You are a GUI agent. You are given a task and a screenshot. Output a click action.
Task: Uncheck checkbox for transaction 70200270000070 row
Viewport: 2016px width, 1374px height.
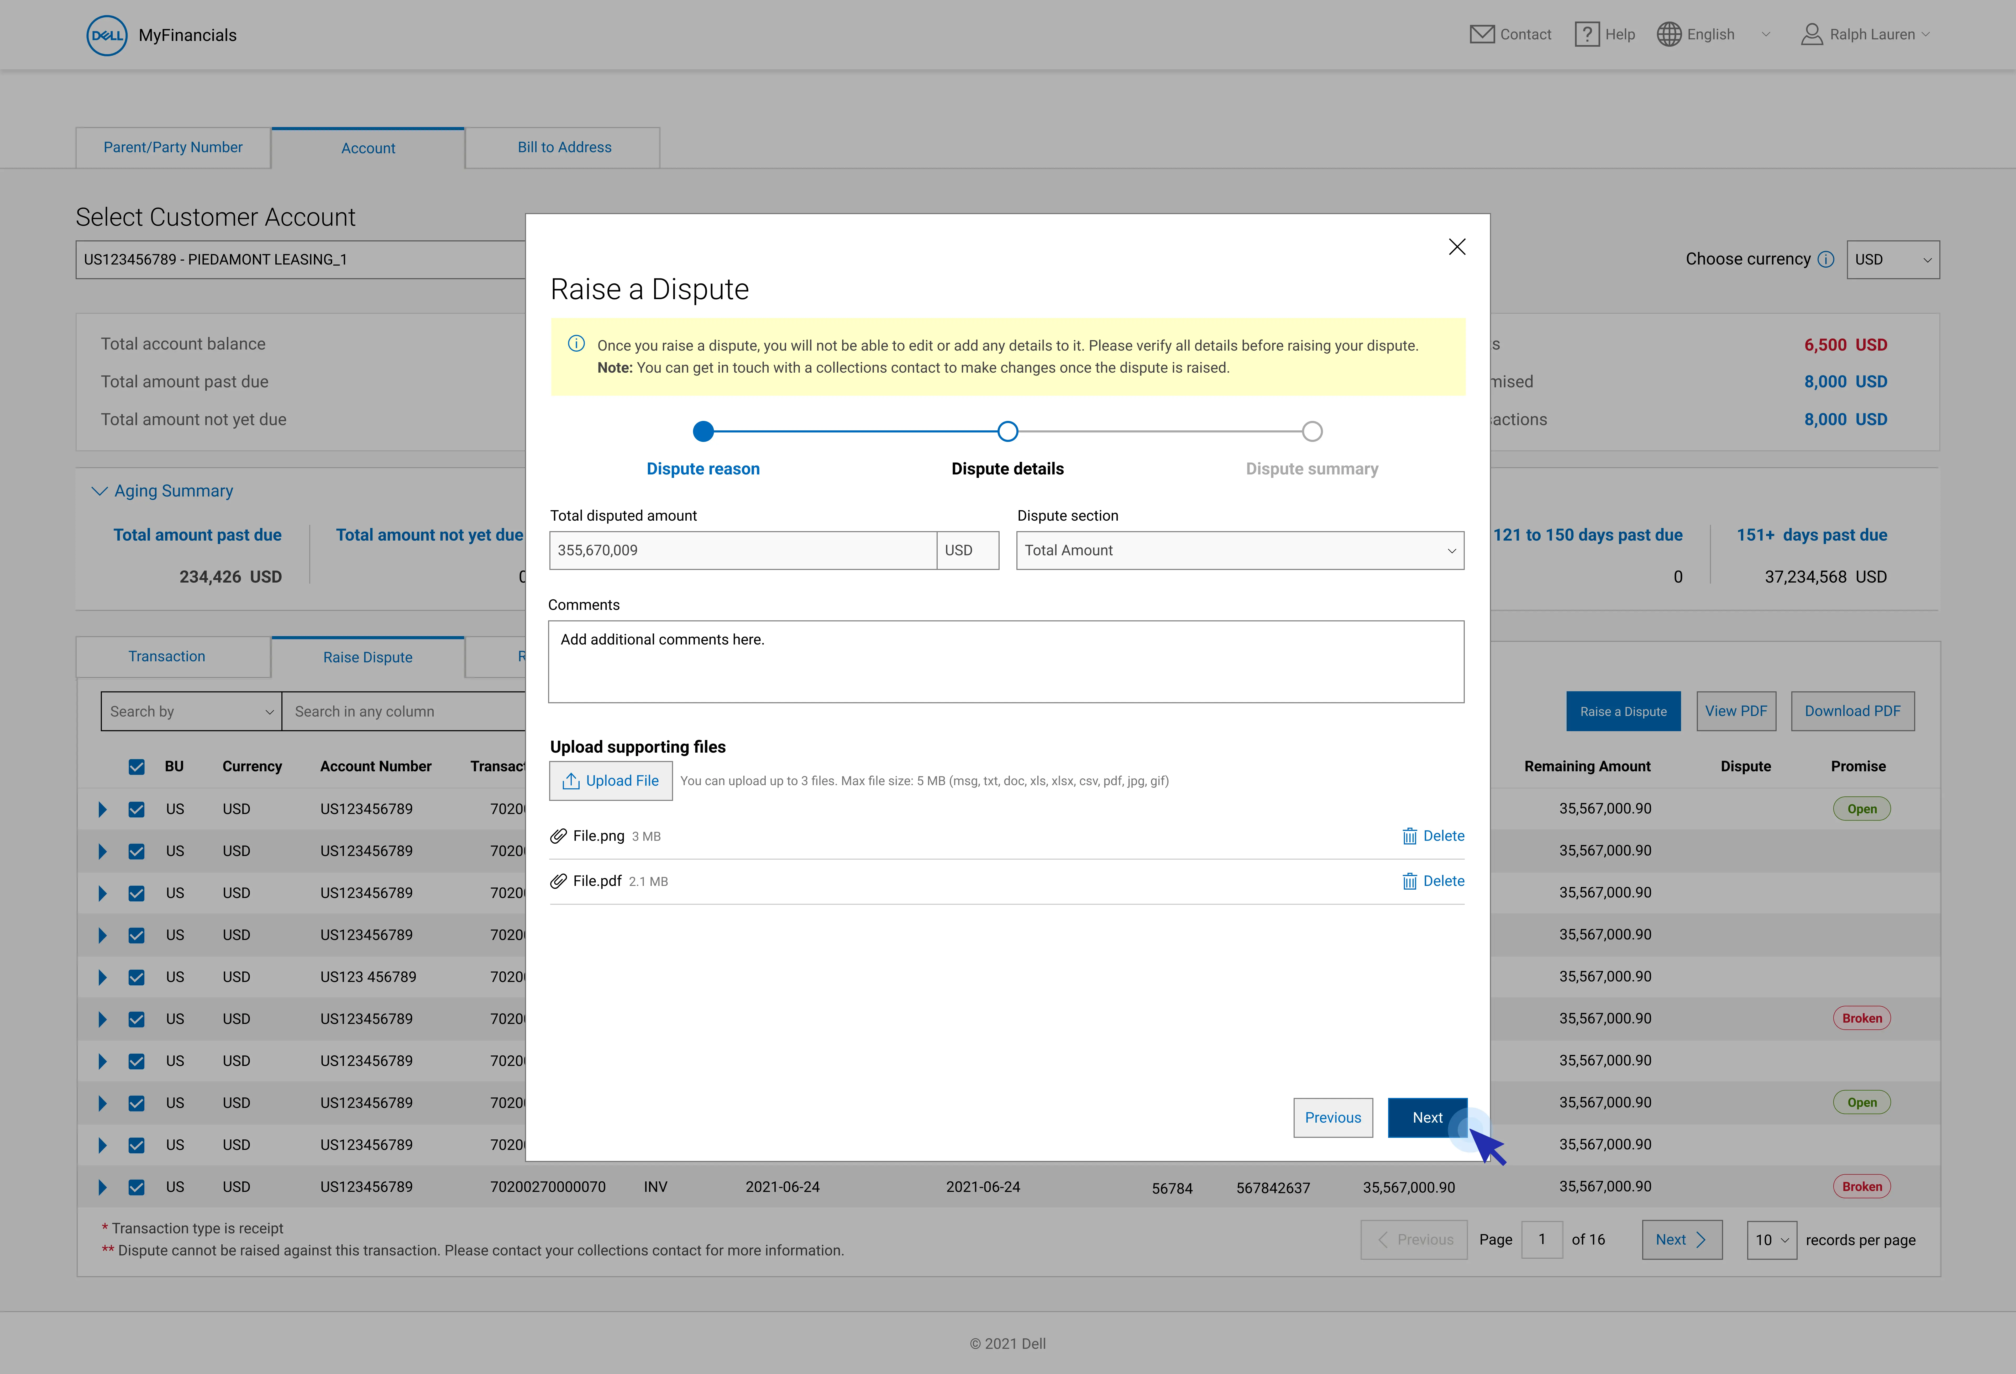(136, 1187)
